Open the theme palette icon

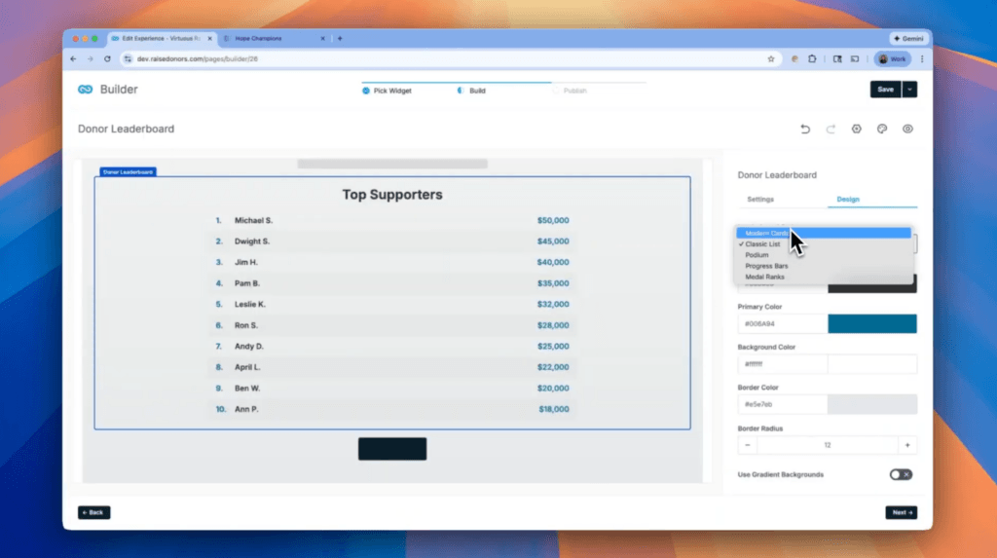[882, 130]
